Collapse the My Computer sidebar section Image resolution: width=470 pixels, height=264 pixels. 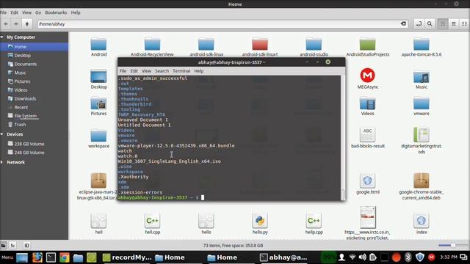coord(2,37)
